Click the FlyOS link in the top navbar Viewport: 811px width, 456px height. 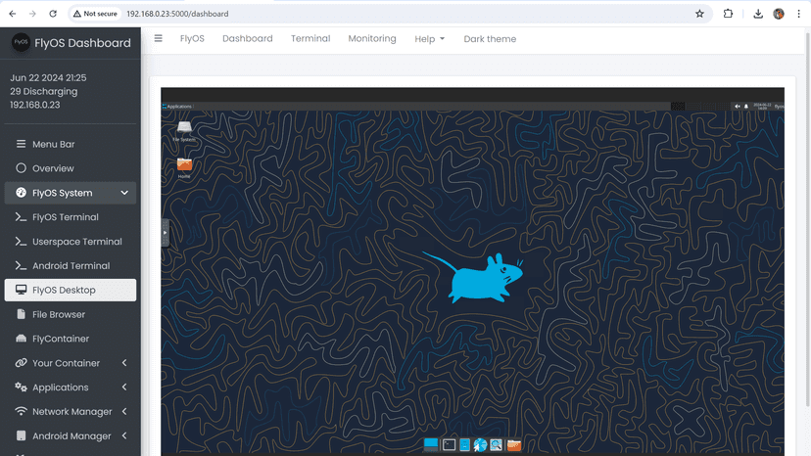tap(192, 39)
